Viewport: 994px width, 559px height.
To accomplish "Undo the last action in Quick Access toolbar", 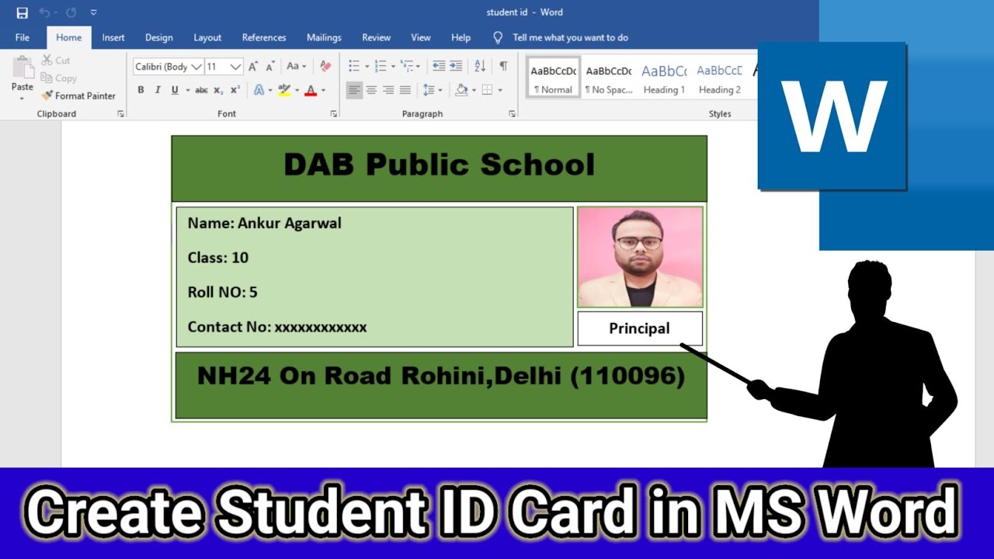I will (45, 12).
